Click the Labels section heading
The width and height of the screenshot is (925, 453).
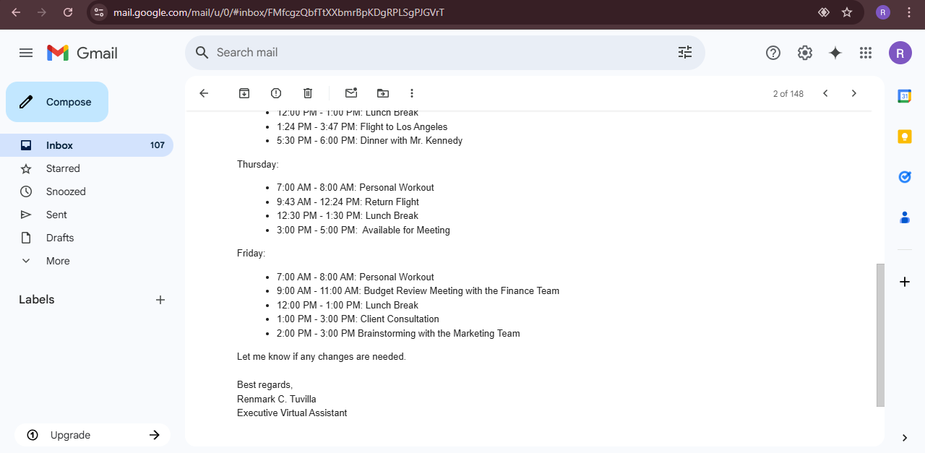tap(37, 300)
